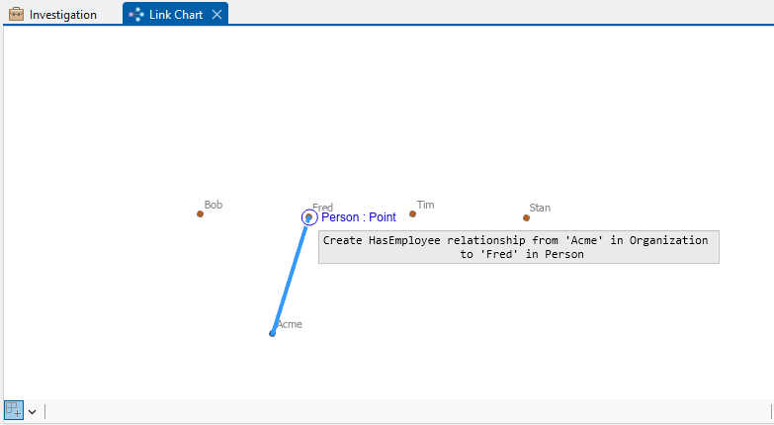Select the Tim person node
This screenshot has width=774, height=425.
click(x=412, y=213)
